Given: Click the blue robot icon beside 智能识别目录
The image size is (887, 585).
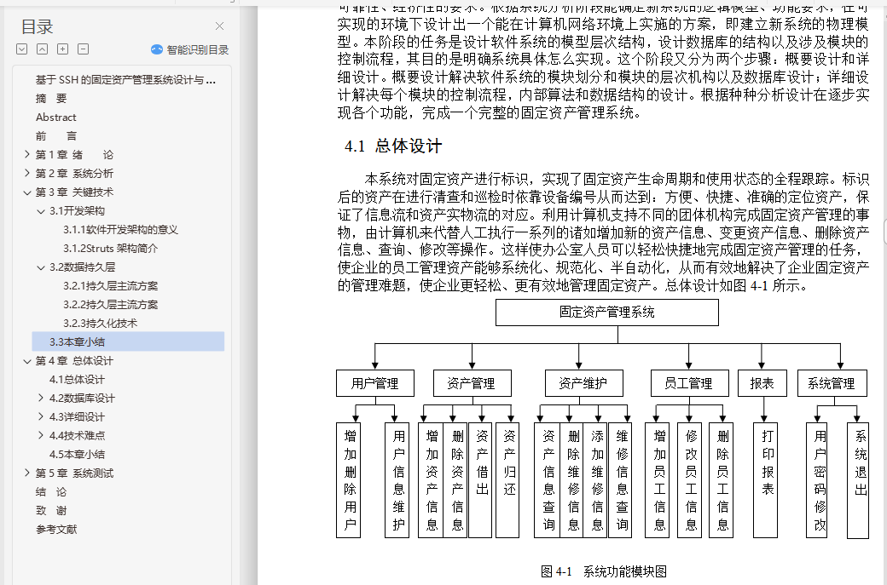Looking at the screenshot, I should [x=157, y=49].
